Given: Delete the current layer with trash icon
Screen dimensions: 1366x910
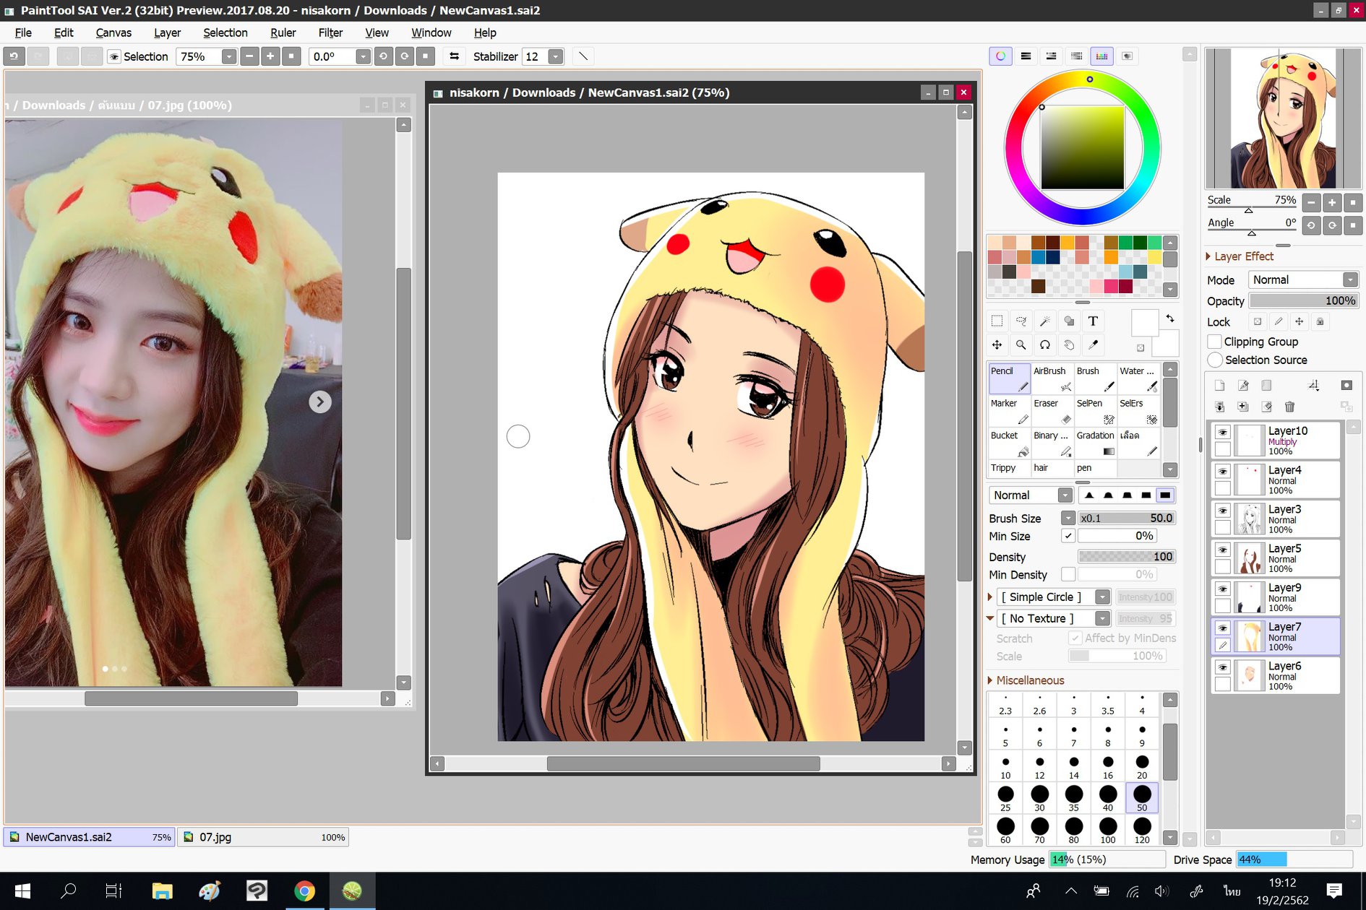Looking at the screenshot, I should click(x=1289, y=407).
